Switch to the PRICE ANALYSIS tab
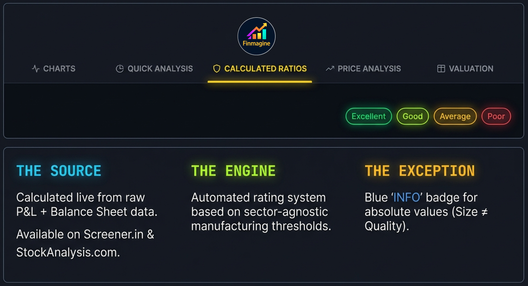528x286 pixels. tap(369, 69)
